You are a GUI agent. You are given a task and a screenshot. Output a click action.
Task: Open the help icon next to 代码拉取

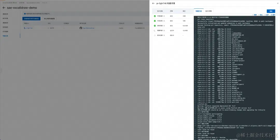[164, 21]
